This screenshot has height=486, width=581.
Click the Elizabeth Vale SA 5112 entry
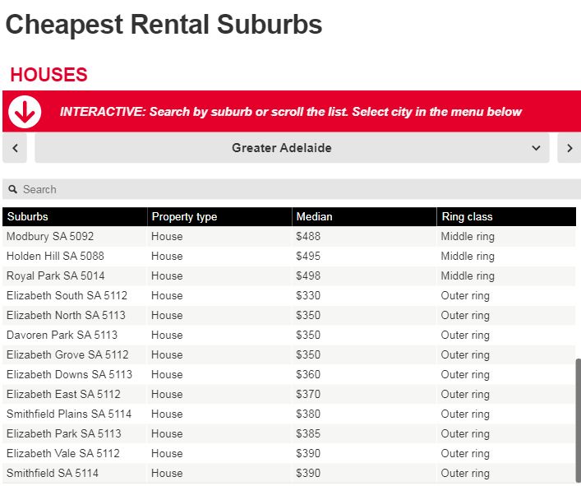tap(62, 454)
